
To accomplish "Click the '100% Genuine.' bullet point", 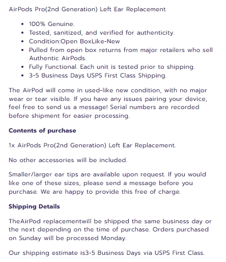I will 52,24.
